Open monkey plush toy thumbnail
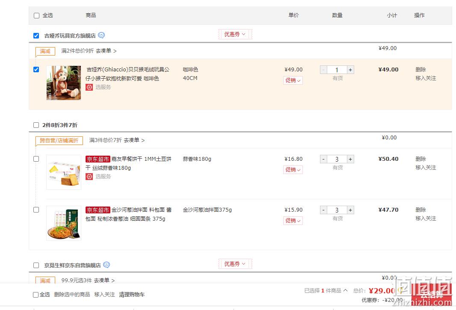The image size is (456, 310). [x=64, y=83]
